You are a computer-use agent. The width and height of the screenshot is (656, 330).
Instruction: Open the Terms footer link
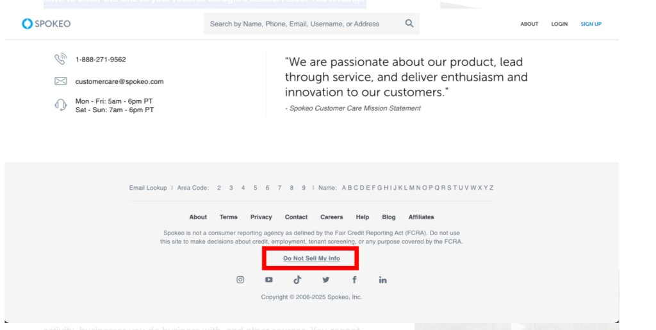(x=229, y=217)
